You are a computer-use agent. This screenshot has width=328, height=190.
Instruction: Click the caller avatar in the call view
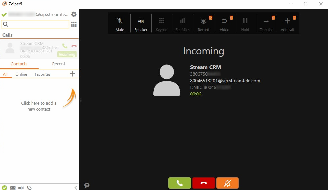167,80
